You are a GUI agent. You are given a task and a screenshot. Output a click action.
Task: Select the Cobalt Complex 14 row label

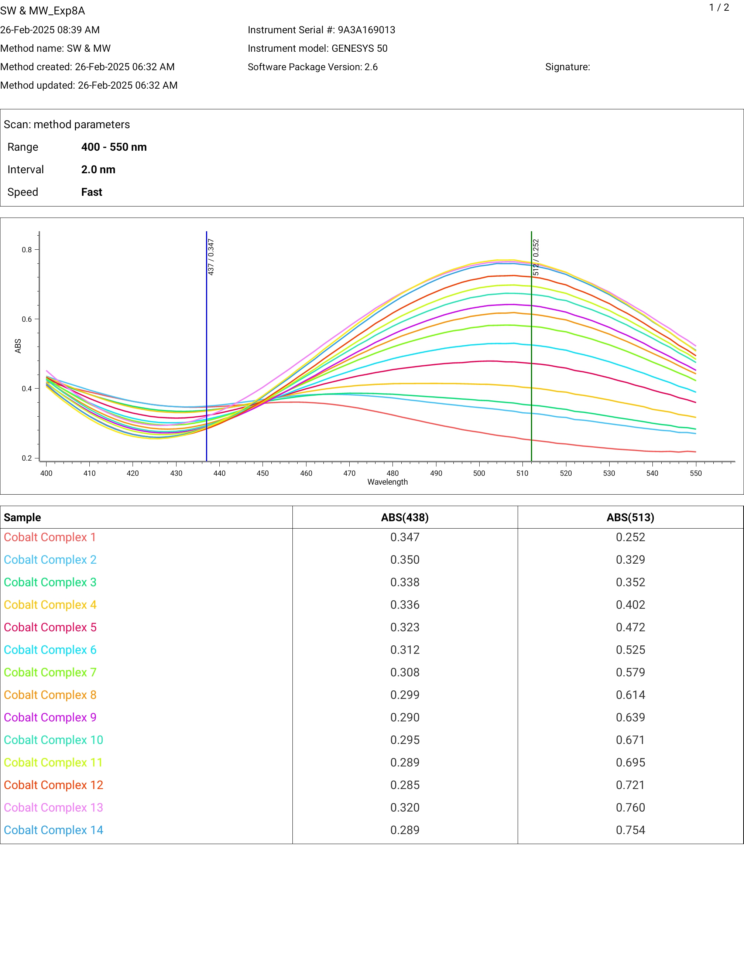click(x=53, y=830)
